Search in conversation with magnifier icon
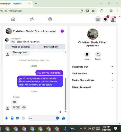121x132 pixels. (98, 54)
